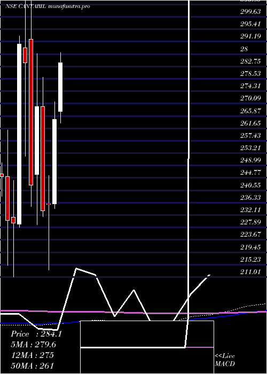Select the 227.89 price axis label
Screen dimensions: 267x374
click(250, 222)
